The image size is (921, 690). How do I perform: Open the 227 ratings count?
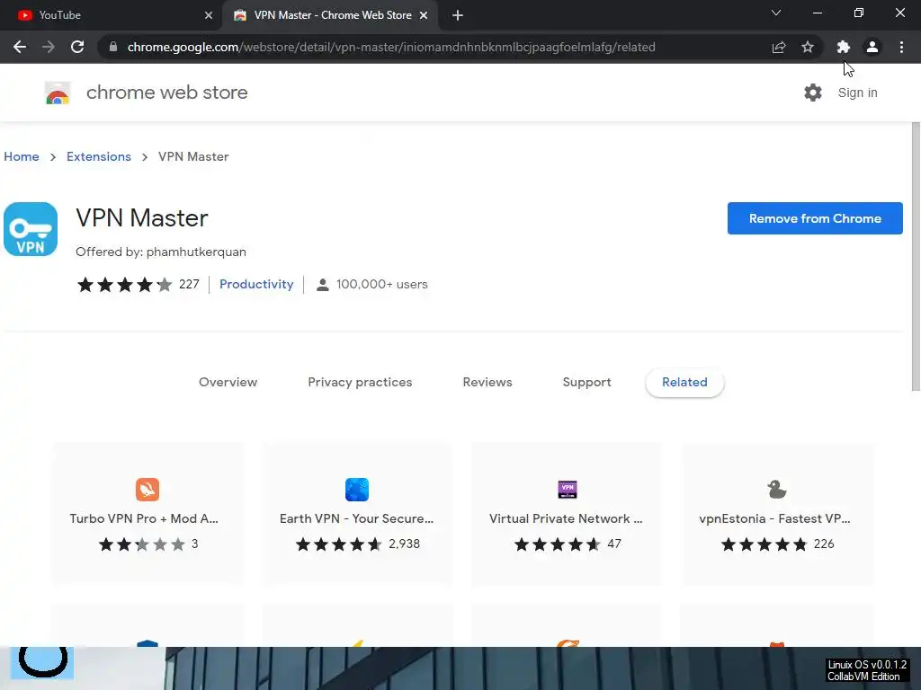[x=189, y=285]
